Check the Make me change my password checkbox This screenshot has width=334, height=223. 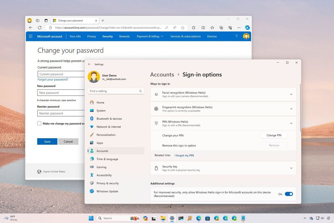point(39,123)
